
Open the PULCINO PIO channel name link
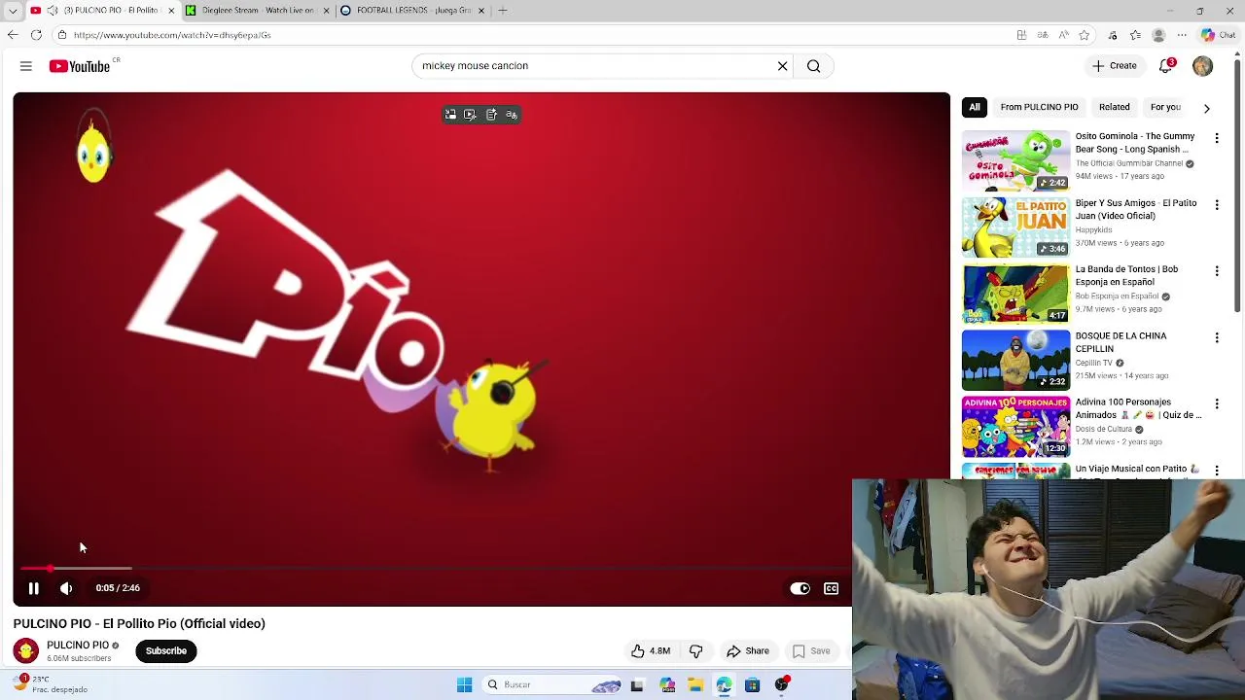pyautogui.click(x=78, y=645)
